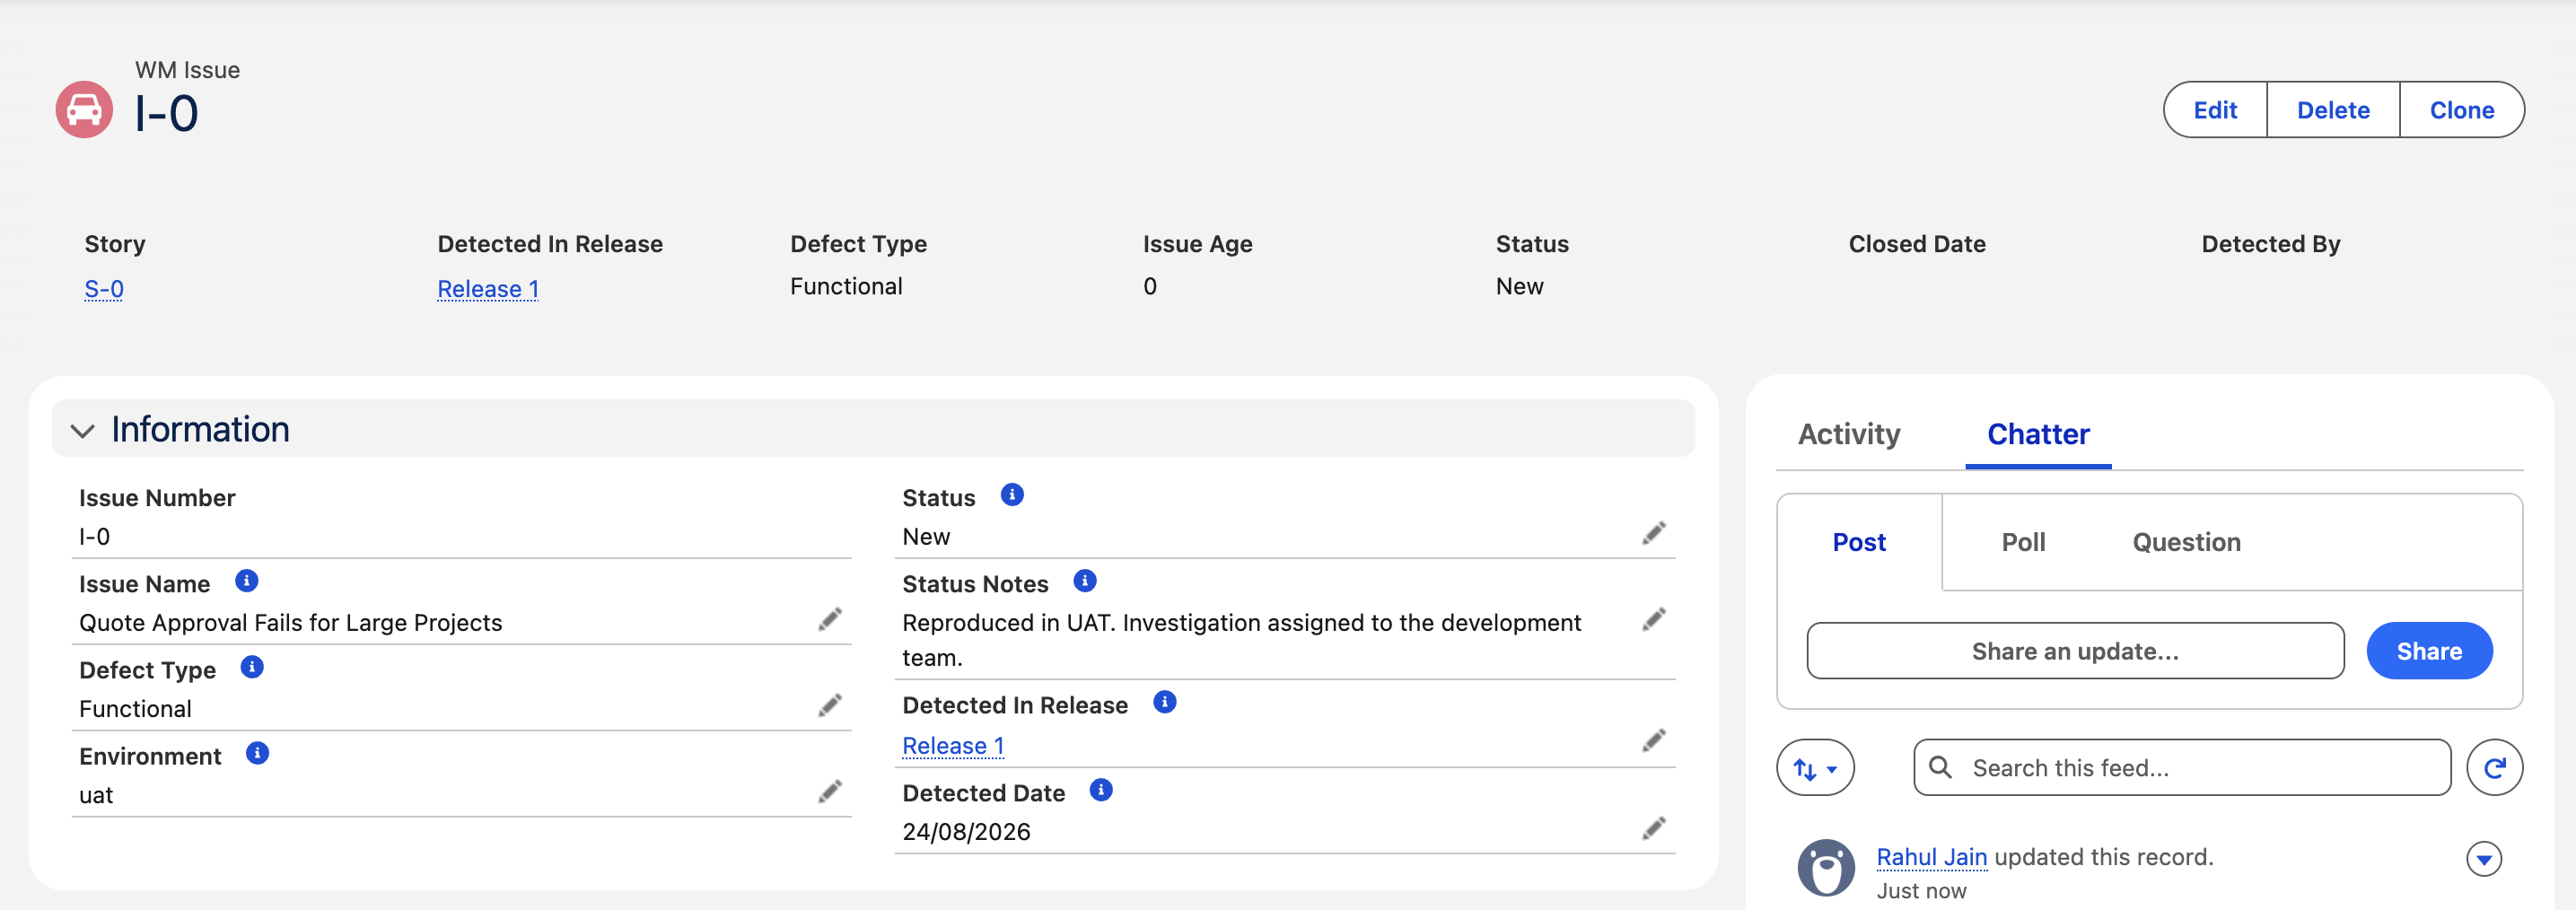Click the Functional value in the header summary
Screen dimensions: 2576x910
[x=846, y=286]
